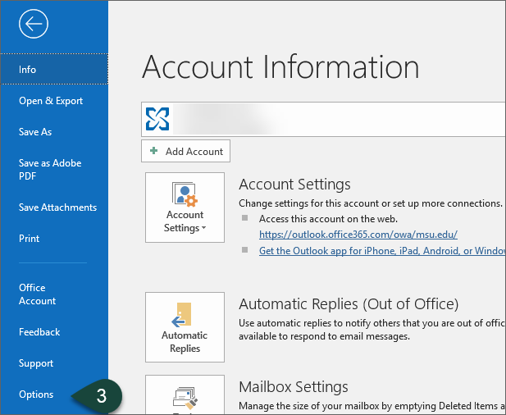Click the Mailbox Settings tools icon
Screen dimensions: 506x415
[x=185, y=400]
